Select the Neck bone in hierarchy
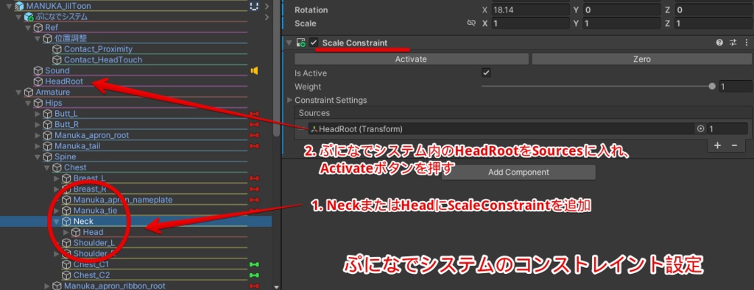754x290 pixels. [x=83, y=222]
